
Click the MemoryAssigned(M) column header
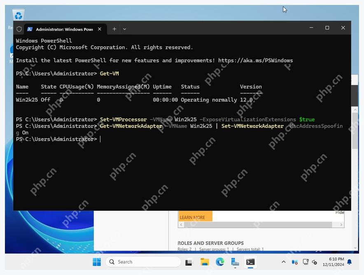123,87
